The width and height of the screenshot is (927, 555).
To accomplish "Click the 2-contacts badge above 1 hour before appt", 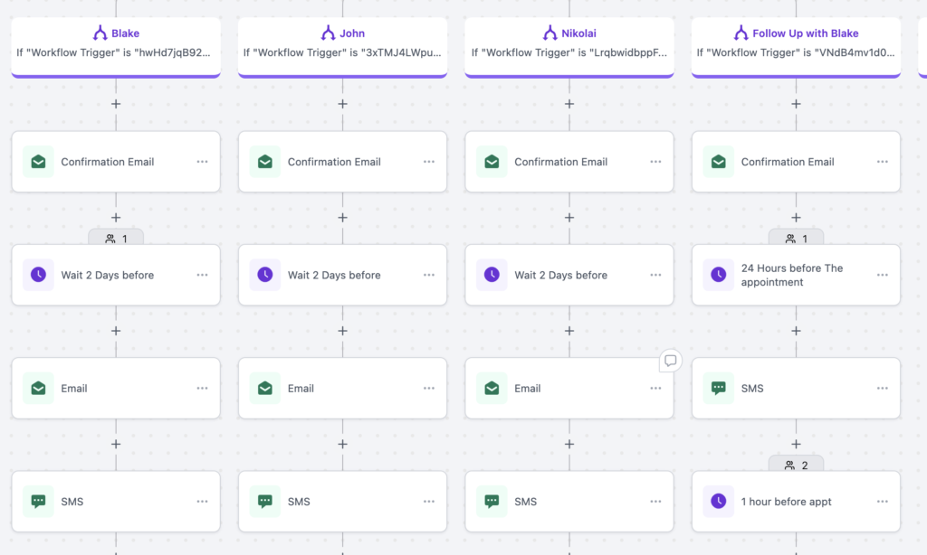I will (796, 465).
